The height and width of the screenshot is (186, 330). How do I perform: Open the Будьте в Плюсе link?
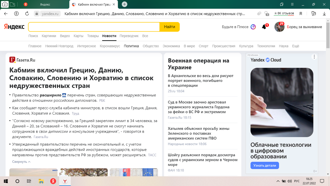point(235,27)
